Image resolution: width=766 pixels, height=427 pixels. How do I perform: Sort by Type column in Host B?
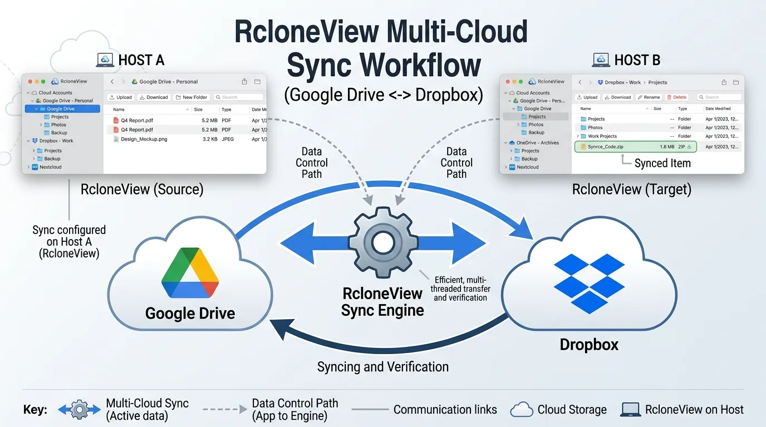tap(682, 109)
